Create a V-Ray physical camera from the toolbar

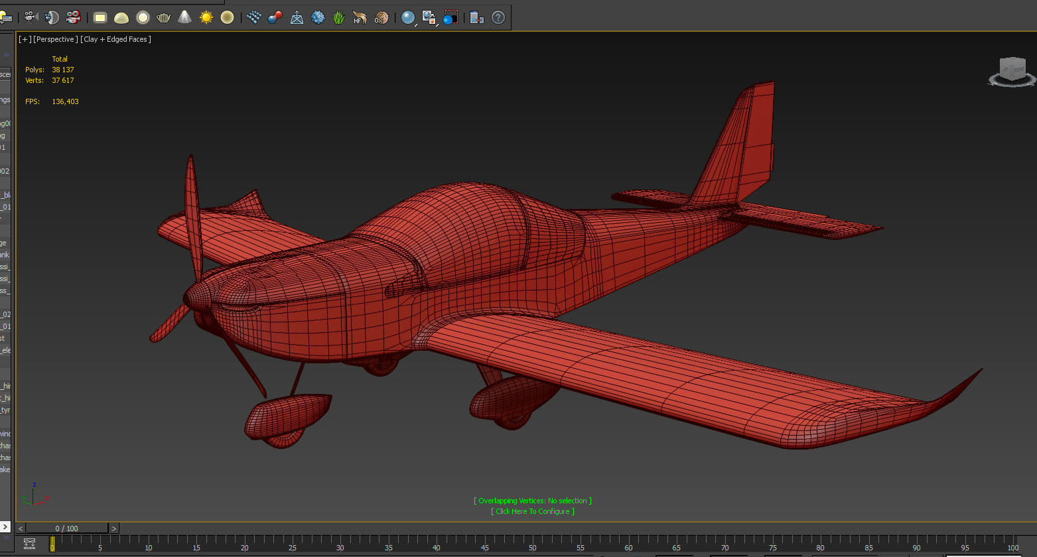[x=31, y=17]
